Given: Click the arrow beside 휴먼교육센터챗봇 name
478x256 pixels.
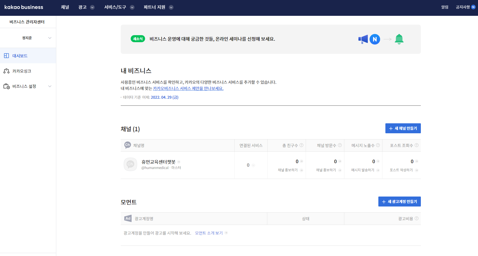Looking at the screenshot, I should point(178,162).
